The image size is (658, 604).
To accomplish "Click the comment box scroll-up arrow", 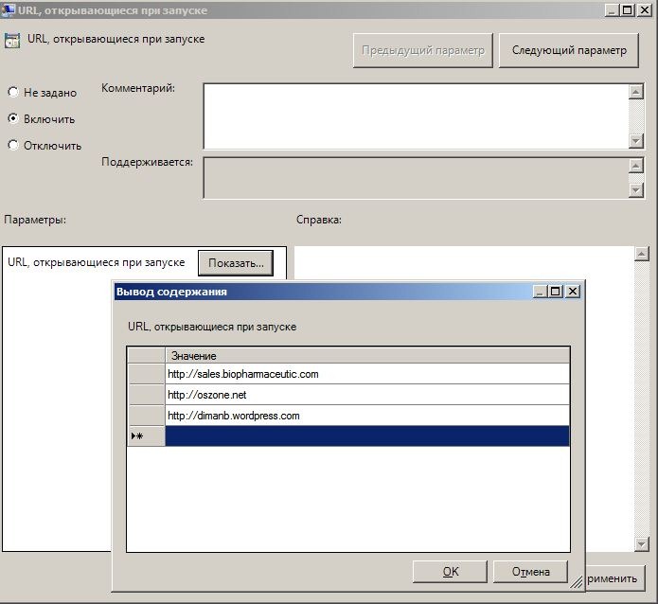I will [636, 92].
